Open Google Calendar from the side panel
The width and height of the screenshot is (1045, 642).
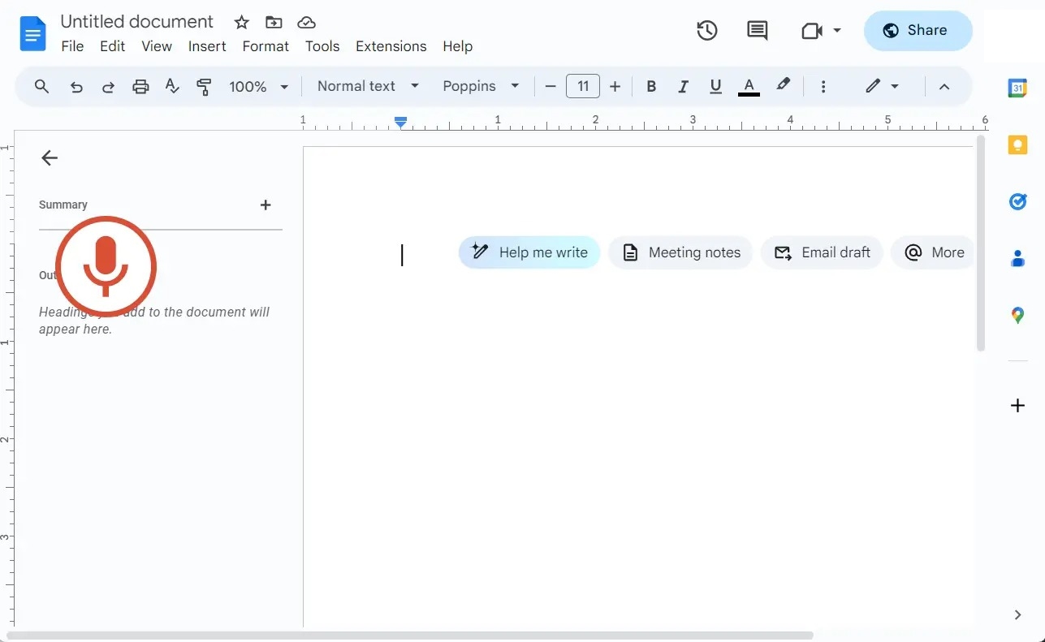(1017, 88)
